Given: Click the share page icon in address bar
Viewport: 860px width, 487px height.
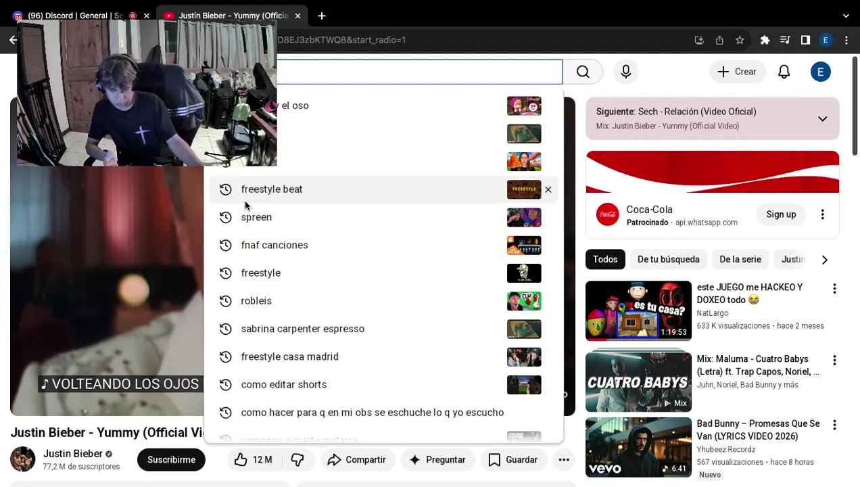Looking at the screenshot, I should (x=719, y=40).
